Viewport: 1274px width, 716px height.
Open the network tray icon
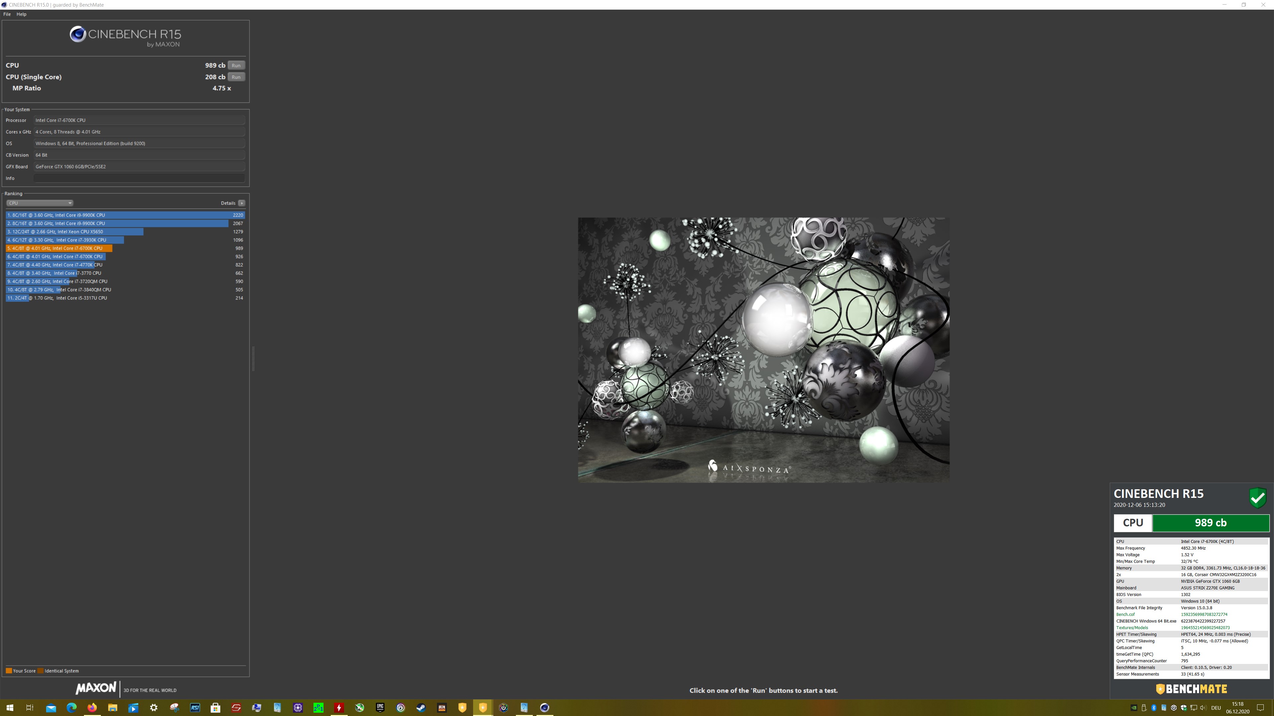pos(1194,708)
